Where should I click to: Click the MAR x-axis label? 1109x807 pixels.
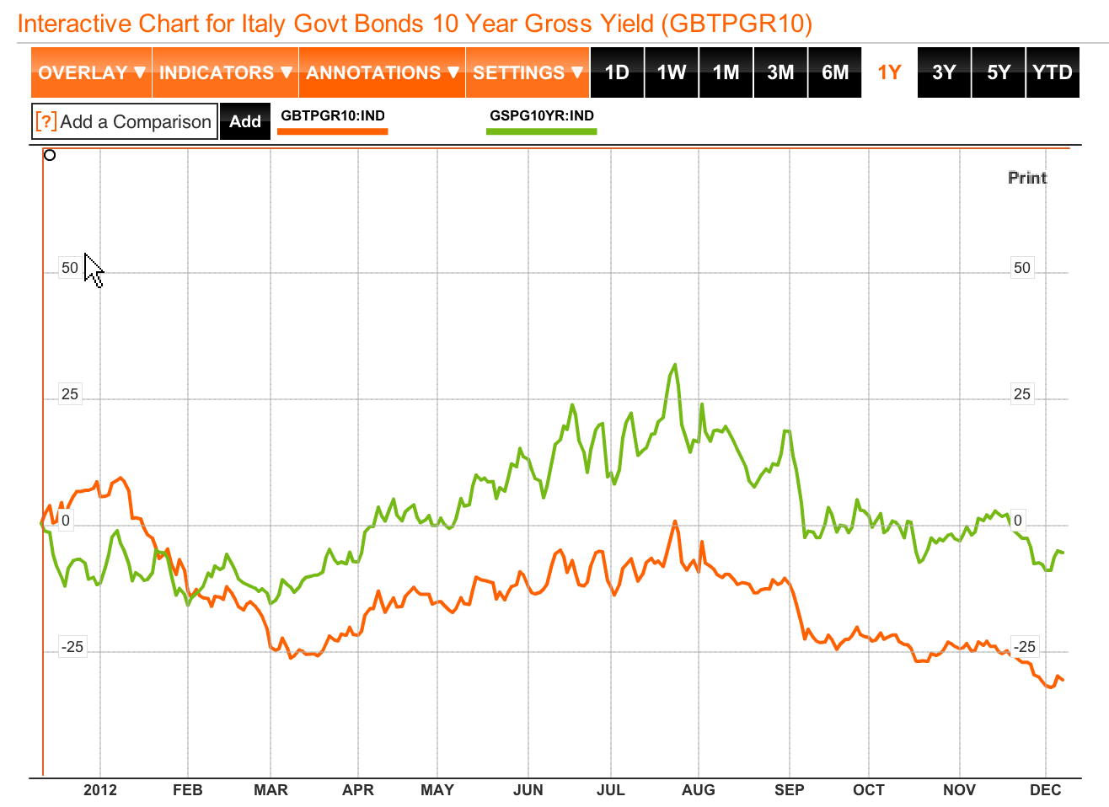[271, 789]
